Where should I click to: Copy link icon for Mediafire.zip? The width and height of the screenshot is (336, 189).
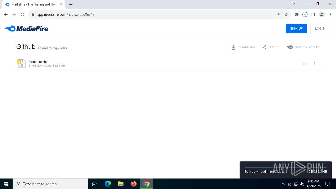pyautogui.click(x=304, y=64)
